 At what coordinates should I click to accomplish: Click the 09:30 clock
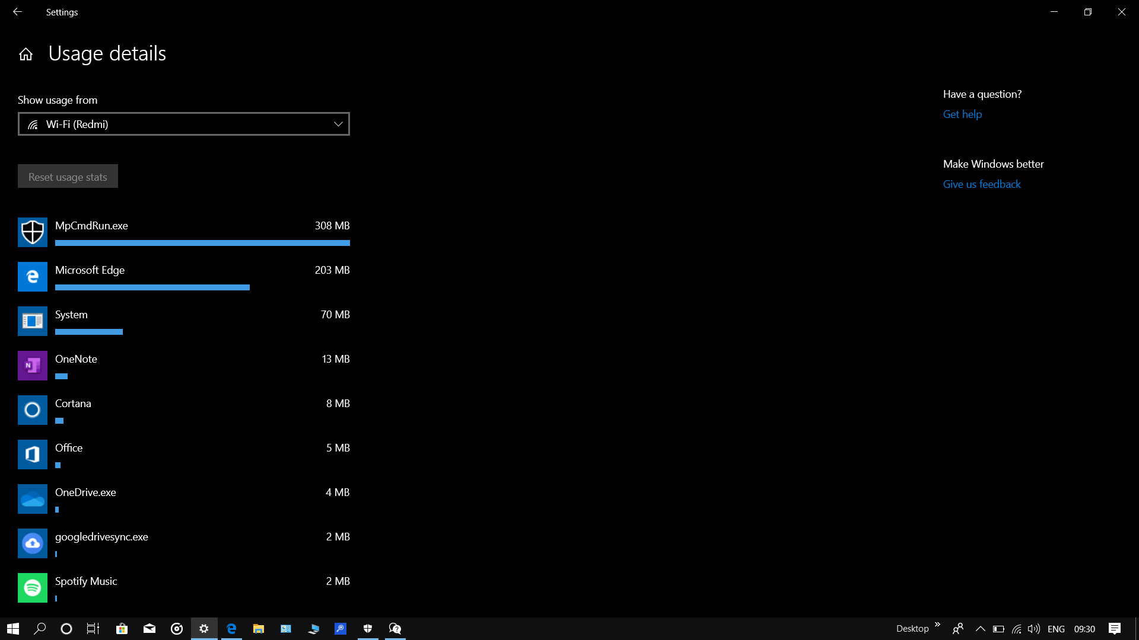click(x=1084, y=629)
